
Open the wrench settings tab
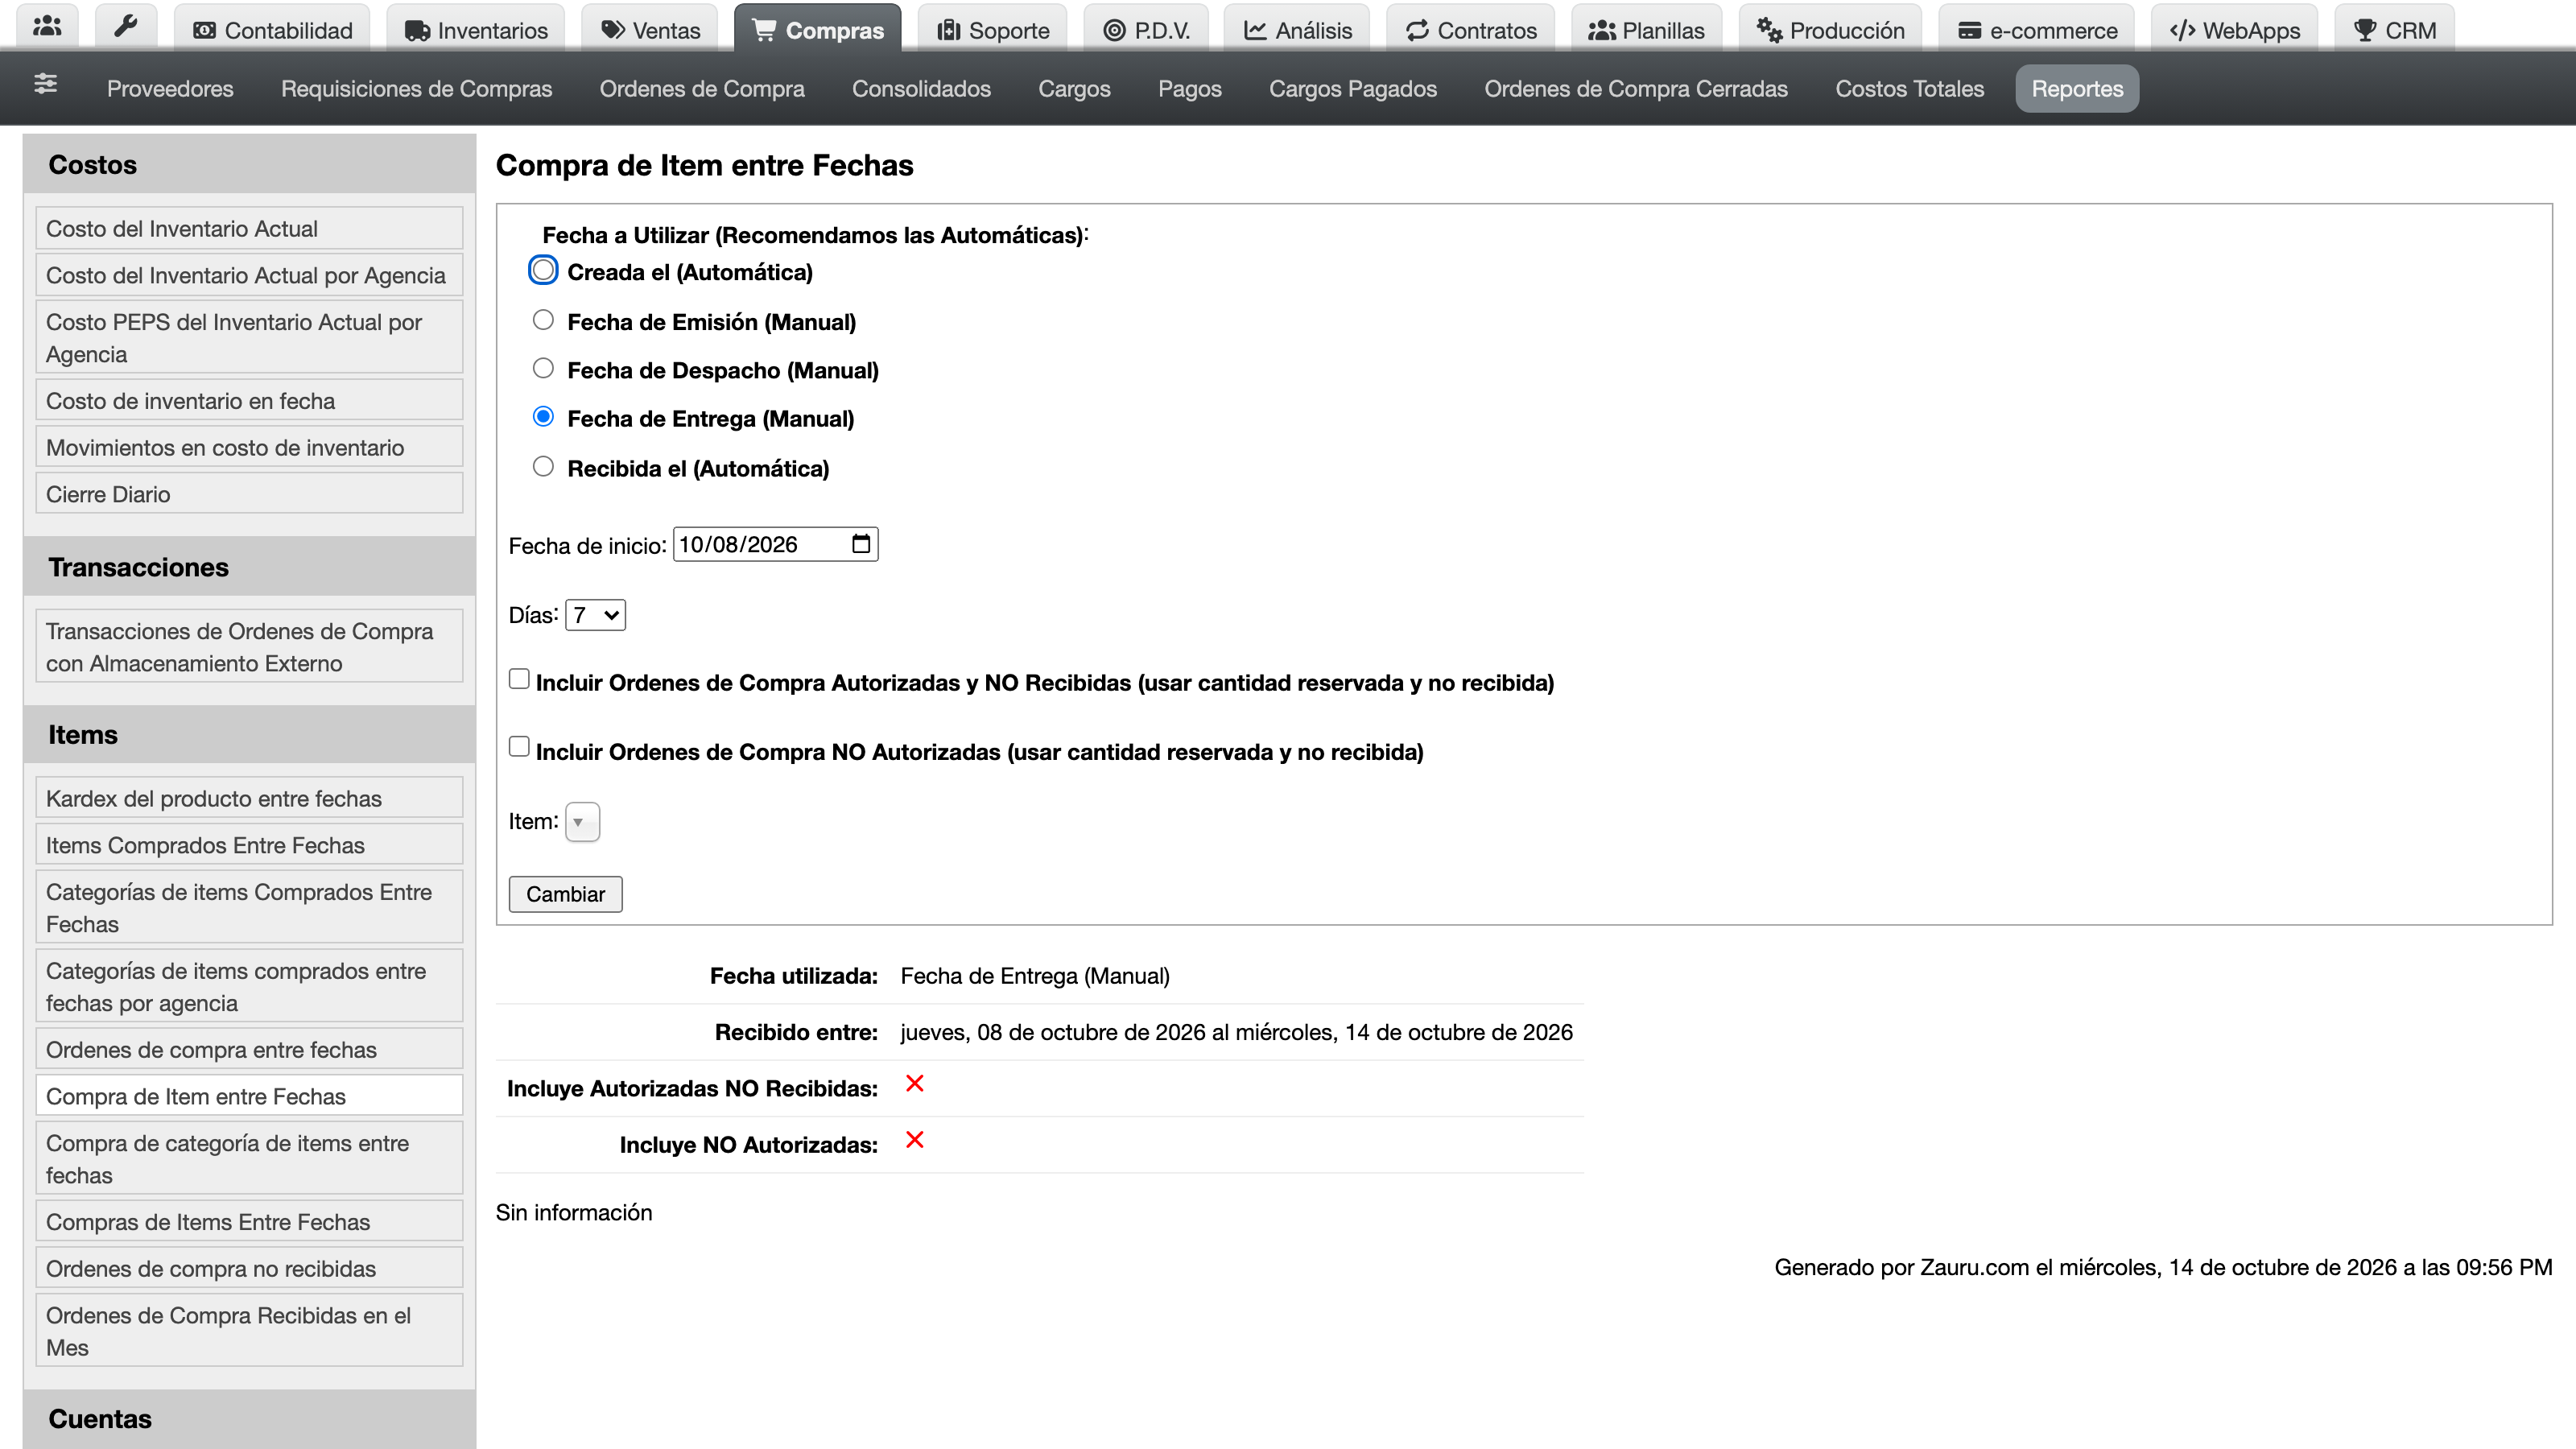(x=125, y=27)
